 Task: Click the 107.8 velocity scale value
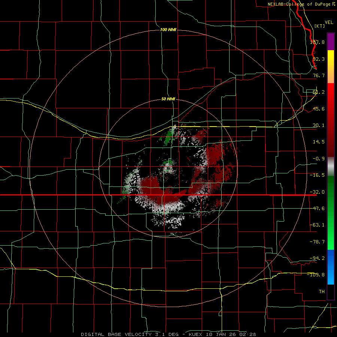pos(317,42)
